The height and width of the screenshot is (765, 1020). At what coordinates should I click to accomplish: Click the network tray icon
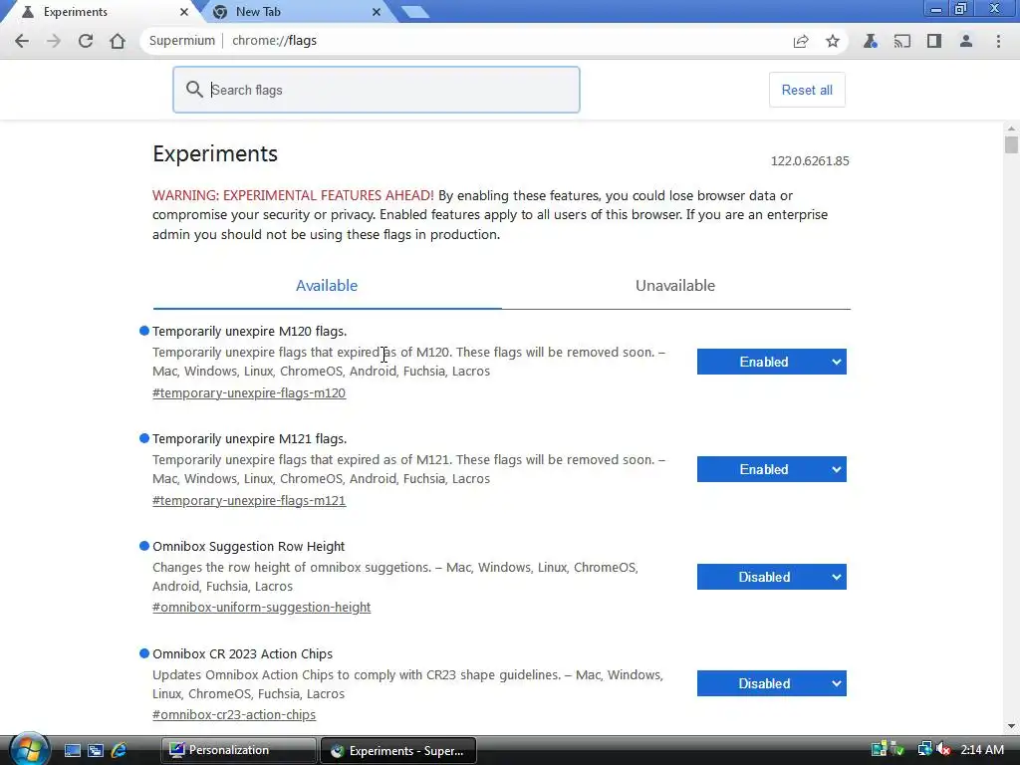click(925, 749)
